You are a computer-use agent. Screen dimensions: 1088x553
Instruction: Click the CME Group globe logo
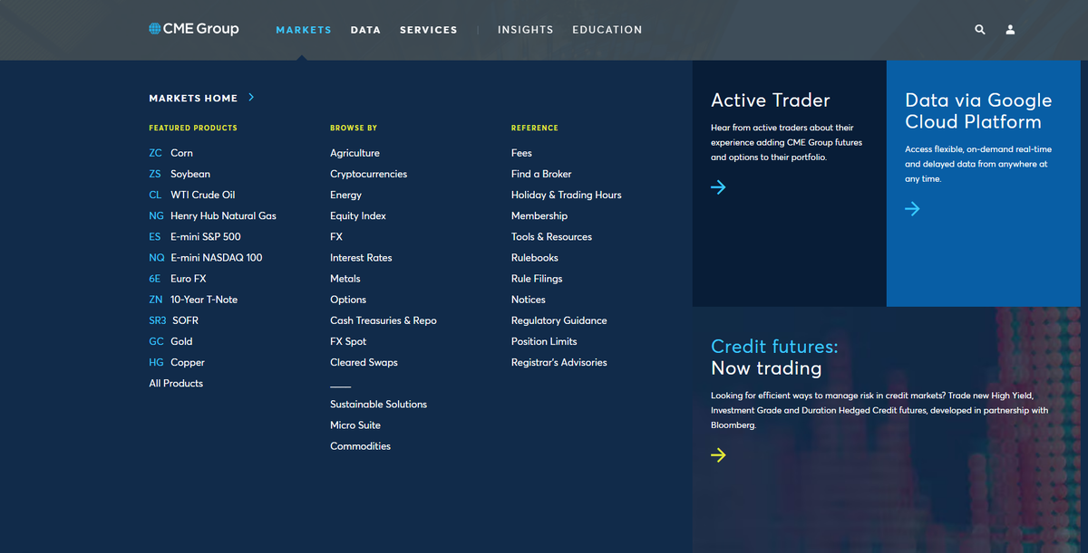click(193, 29)
